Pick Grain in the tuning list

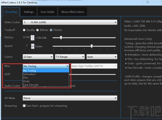26,81
